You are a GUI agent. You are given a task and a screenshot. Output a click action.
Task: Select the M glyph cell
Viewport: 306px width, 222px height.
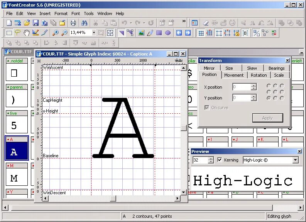pos(17,174)
